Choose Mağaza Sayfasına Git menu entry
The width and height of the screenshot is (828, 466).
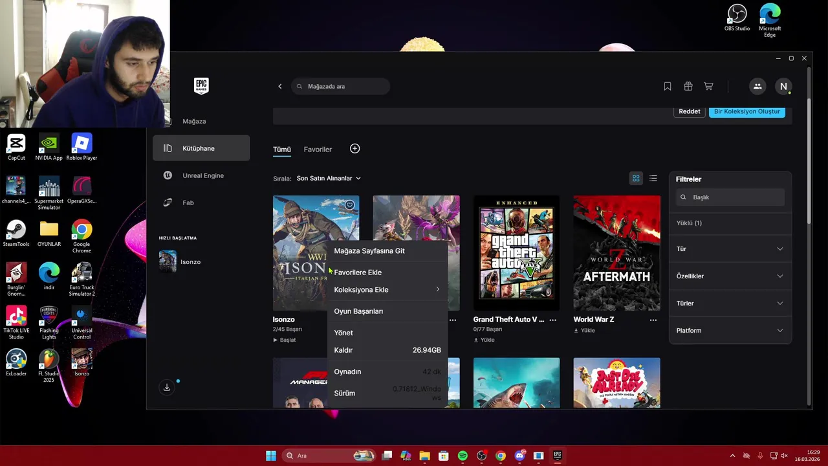(x=387, y=251)
